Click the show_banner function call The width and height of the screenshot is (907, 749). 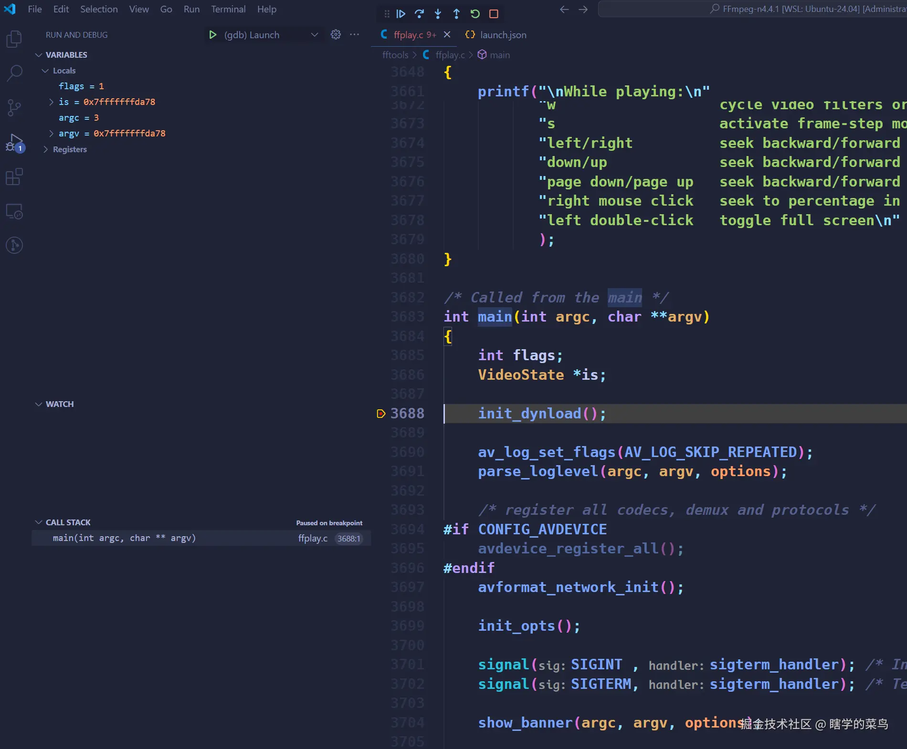526,723
